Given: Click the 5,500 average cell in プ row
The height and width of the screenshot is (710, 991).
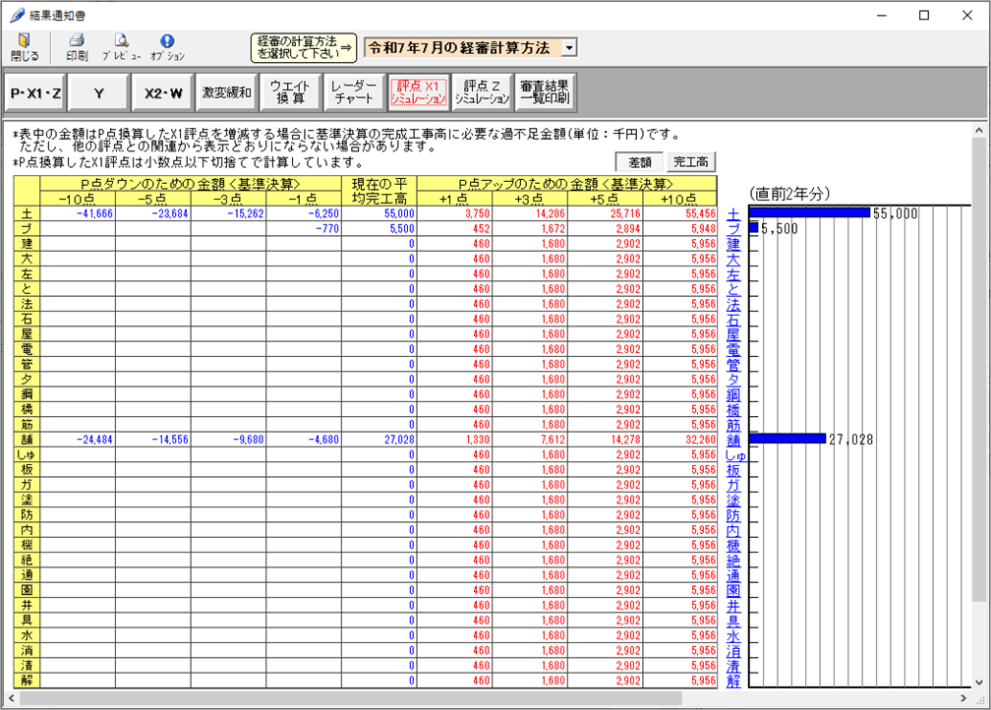Looking at the screenshot, I should click(379, 229).
